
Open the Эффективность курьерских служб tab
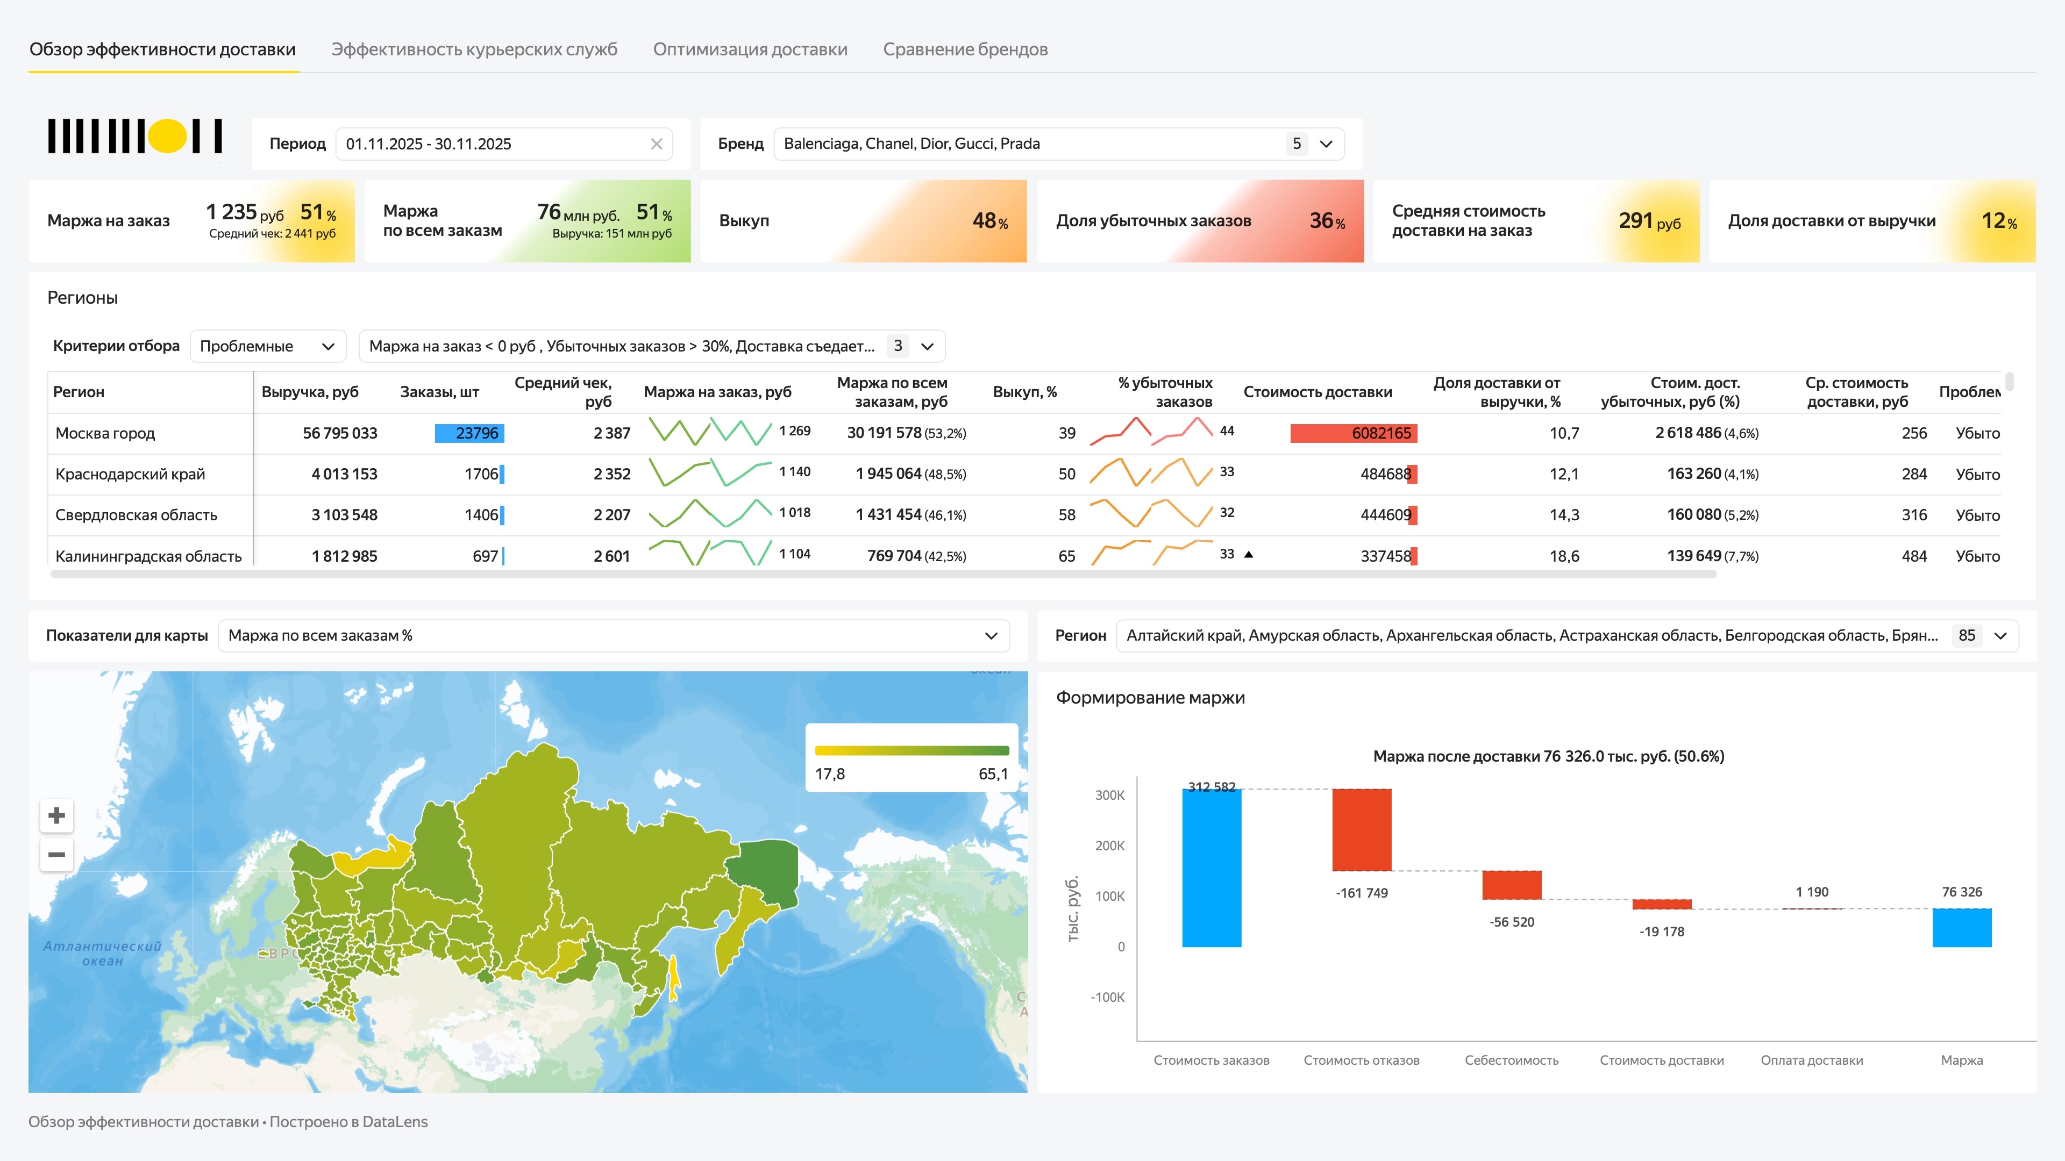pyautogui.click(x=474, y=49)
